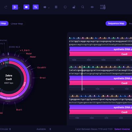The image size is (132, 132).
Task: Select the SV40 NLS feature label
Action: pos(15,47)
